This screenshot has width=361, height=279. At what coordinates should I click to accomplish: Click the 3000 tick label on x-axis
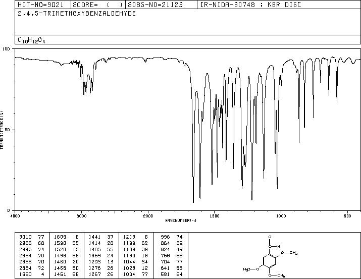tap(82, 216)
